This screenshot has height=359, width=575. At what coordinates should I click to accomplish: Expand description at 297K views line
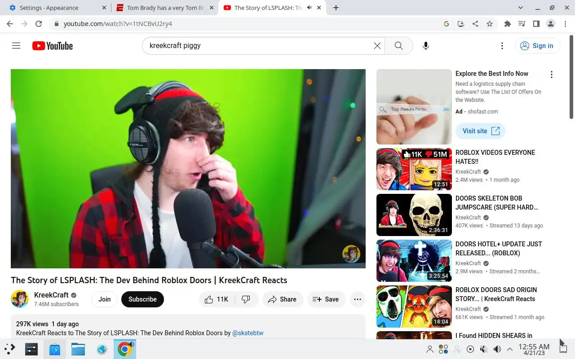[x=48, y=324]
